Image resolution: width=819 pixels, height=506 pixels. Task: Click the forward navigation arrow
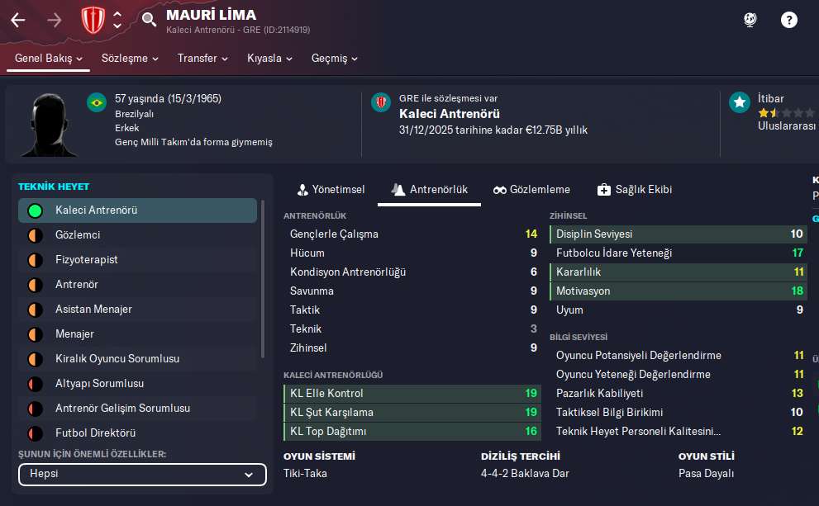[55, 20]
